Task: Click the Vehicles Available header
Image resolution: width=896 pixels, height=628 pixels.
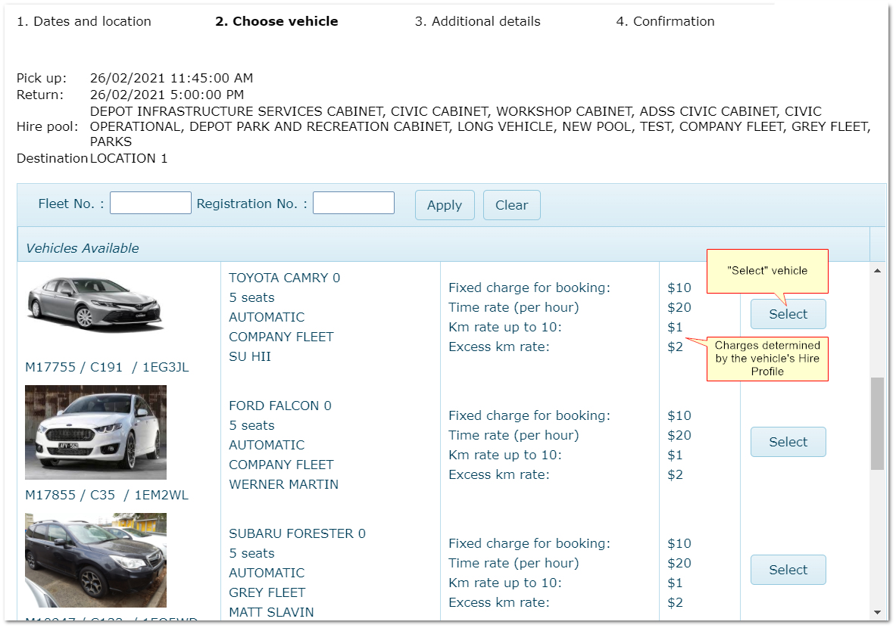Action: point(83,248)
